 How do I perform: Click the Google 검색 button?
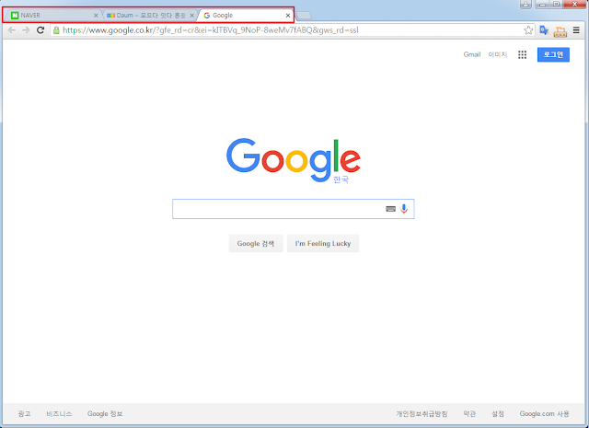click(x=256, y=244)
